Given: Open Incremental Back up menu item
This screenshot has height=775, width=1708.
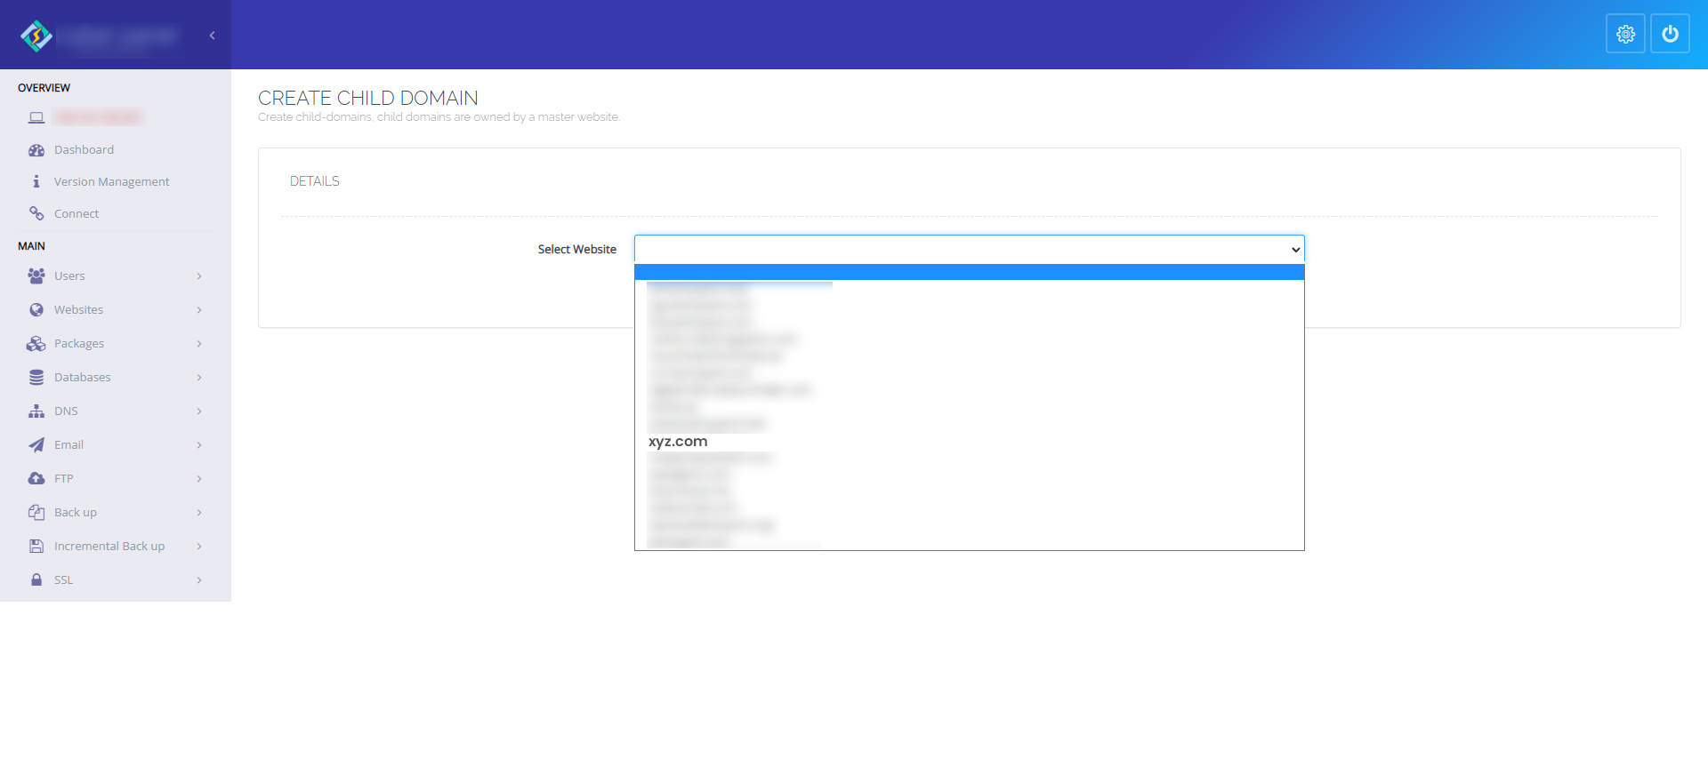Looking at the screenshot, I should click(109, 547).
